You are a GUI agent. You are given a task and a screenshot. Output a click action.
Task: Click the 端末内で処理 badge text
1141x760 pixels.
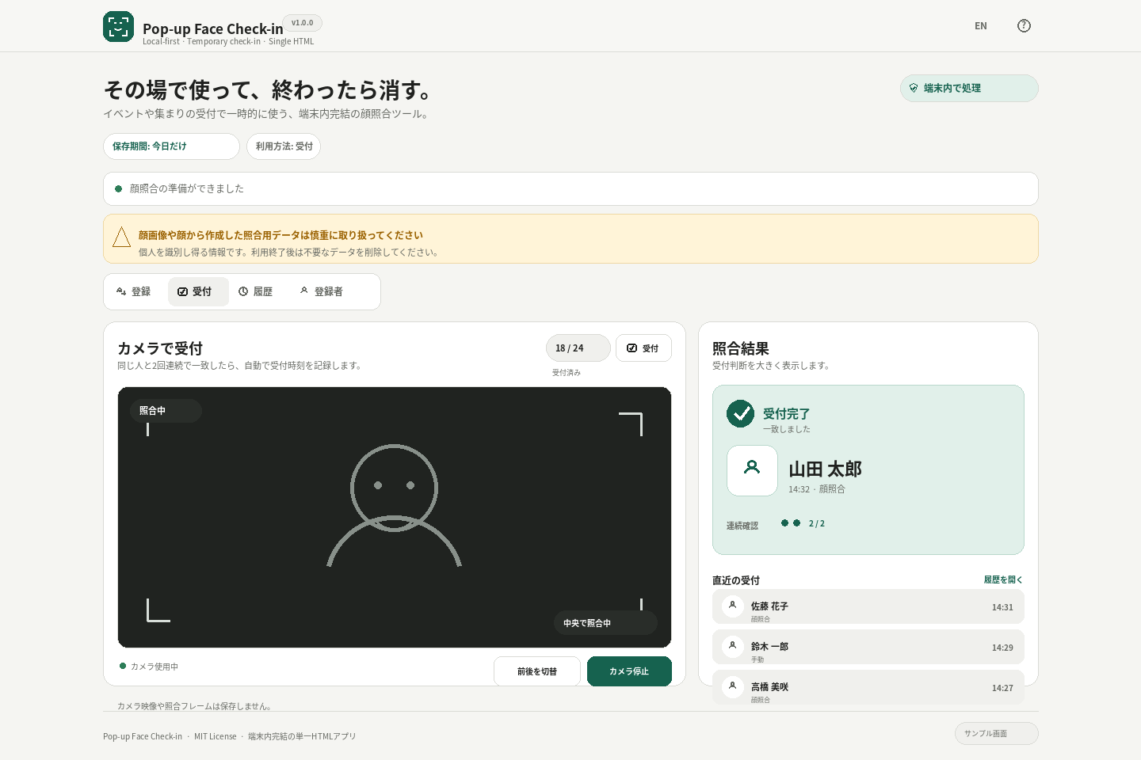pos(952,88)
